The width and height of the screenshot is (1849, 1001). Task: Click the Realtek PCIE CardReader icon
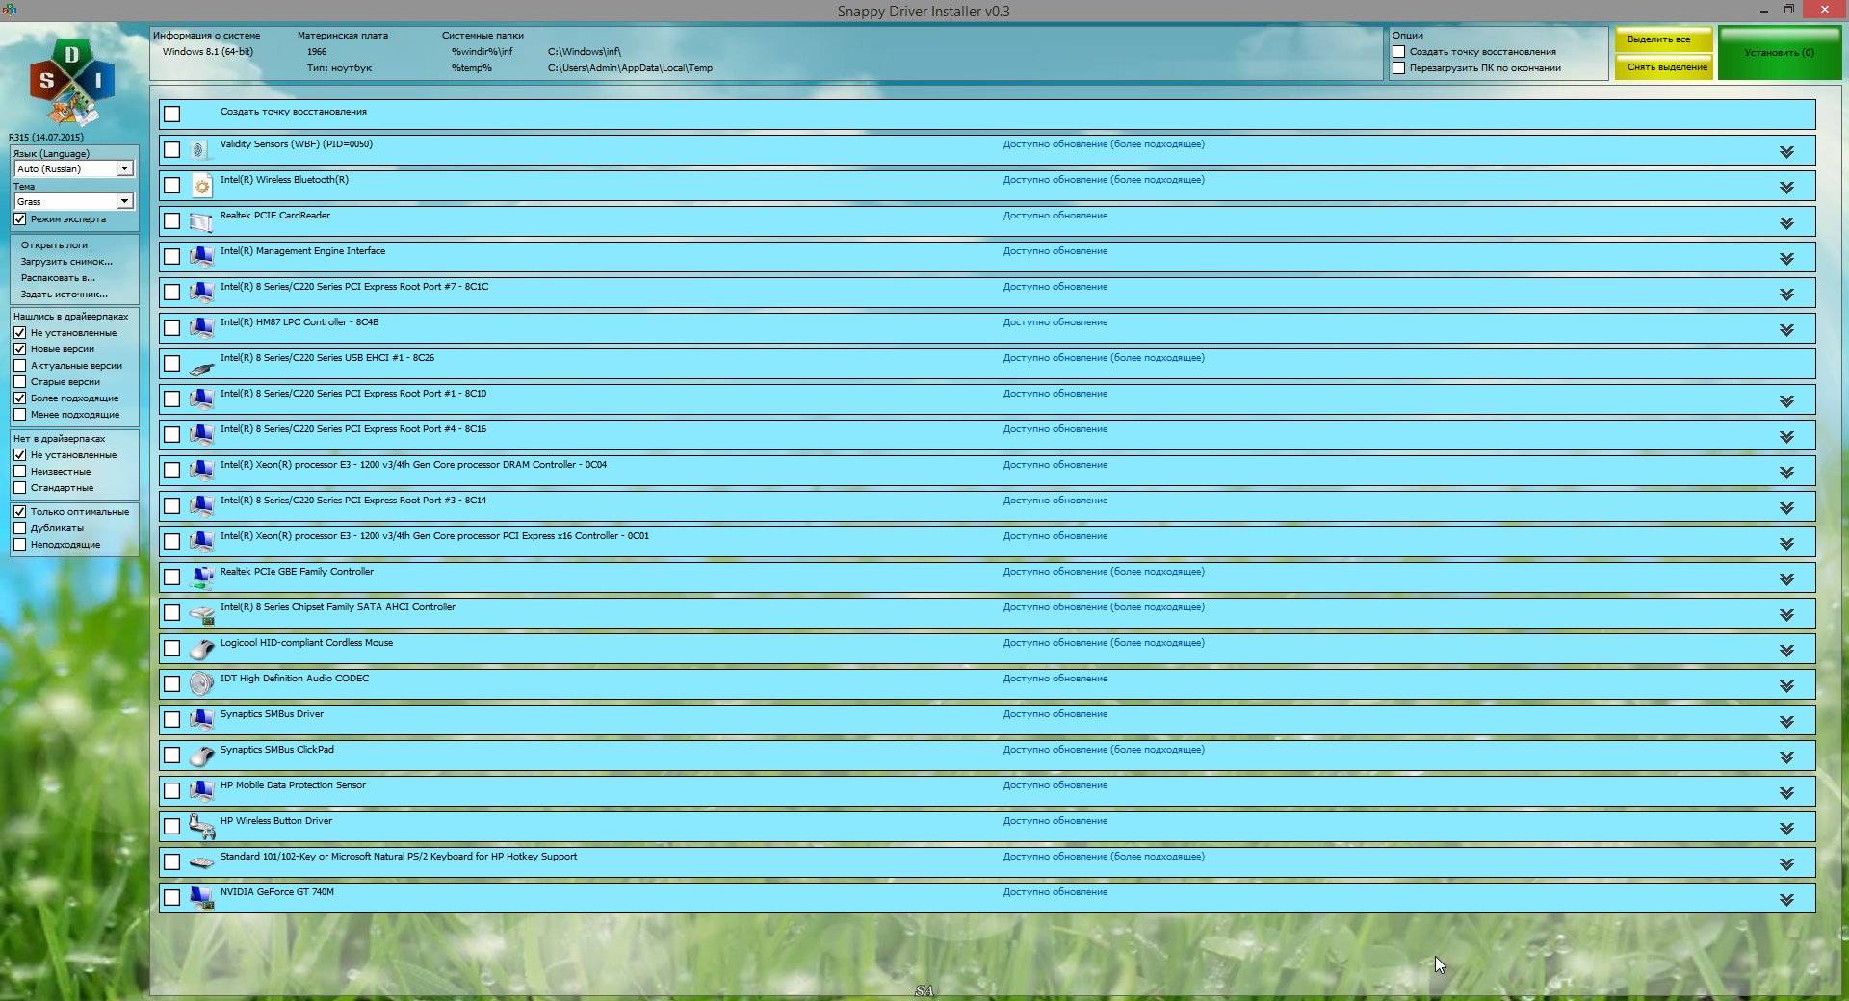point(200,221)
